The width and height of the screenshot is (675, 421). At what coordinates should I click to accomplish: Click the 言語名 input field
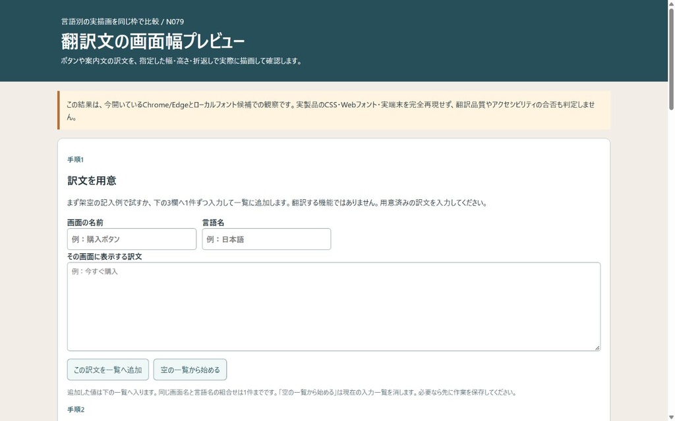[266, 239]
